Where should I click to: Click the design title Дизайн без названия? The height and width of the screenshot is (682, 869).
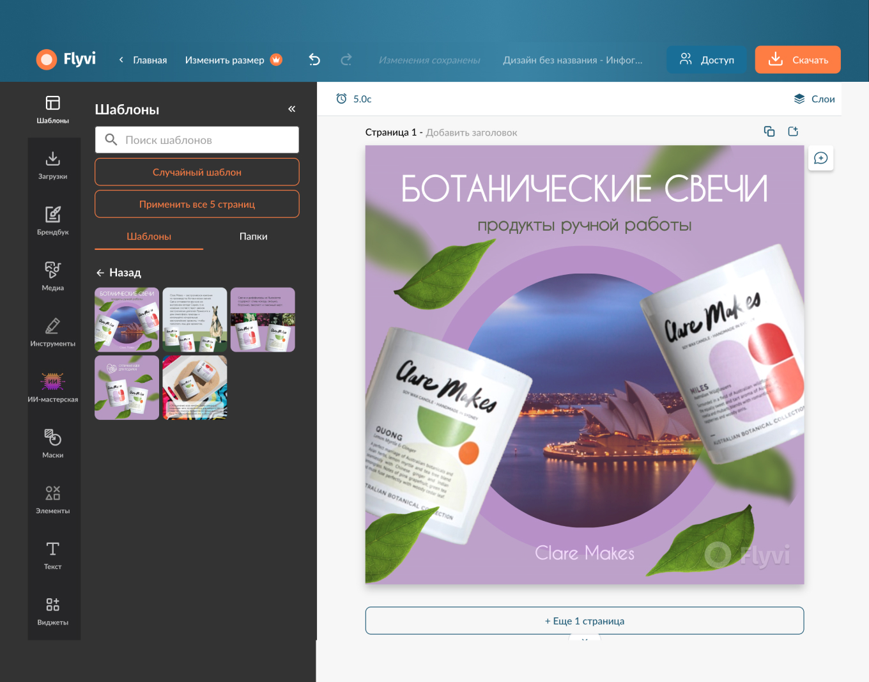click(x=573, y=60)
